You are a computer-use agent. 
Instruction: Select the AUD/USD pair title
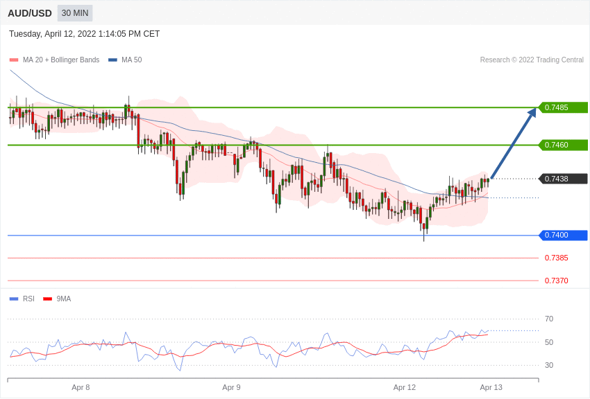(30, 13)
